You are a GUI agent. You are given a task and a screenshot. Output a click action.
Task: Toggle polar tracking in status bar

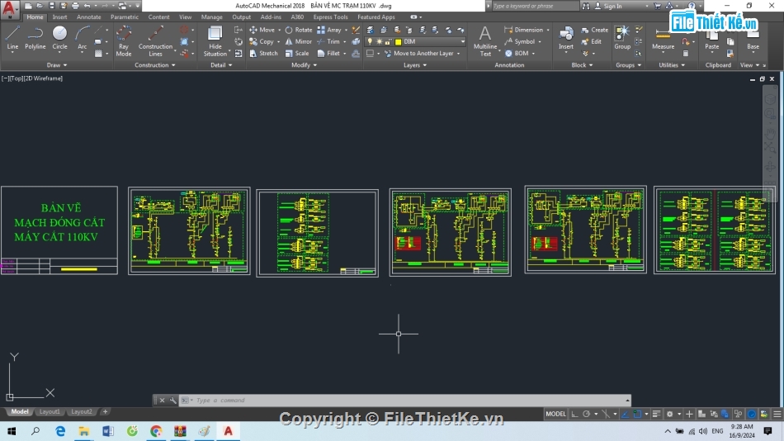(587, 414)
